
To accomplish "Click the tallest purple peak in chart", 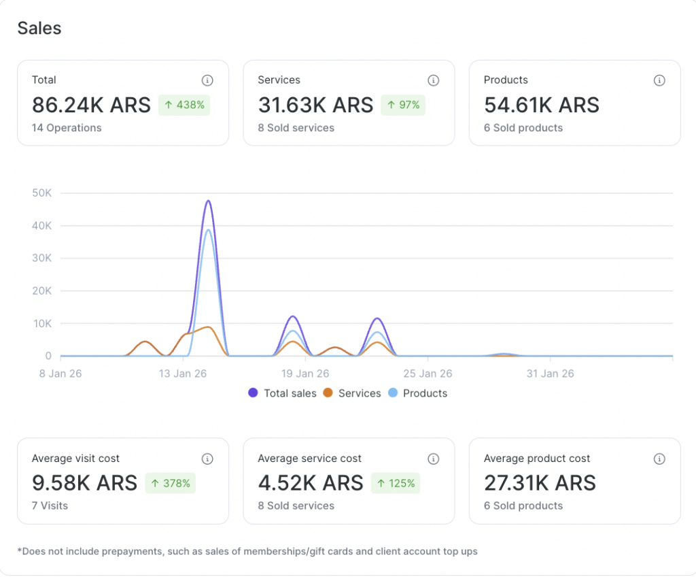I will point(208,201).
